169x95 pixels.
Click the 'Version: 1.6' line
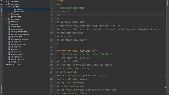(64, 36)
